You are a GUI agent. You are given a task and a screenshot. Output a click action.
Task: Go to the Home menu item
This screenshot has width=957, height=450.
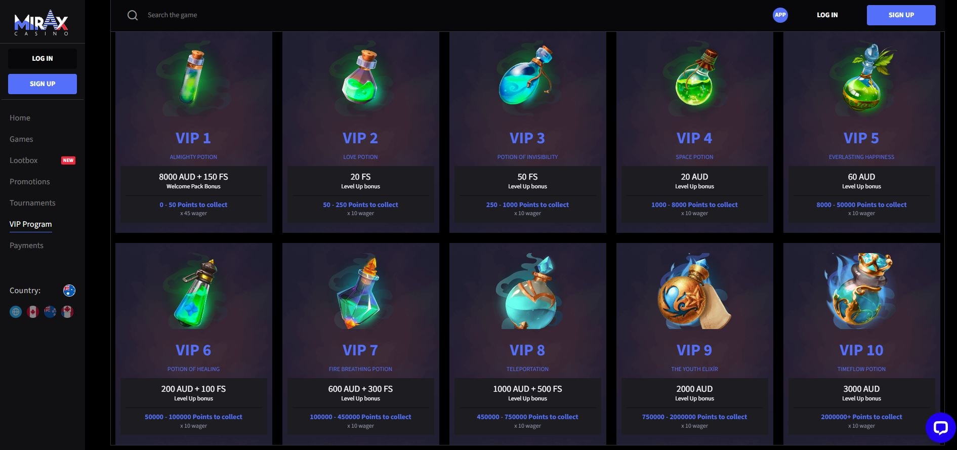click(x=20, y=118)
